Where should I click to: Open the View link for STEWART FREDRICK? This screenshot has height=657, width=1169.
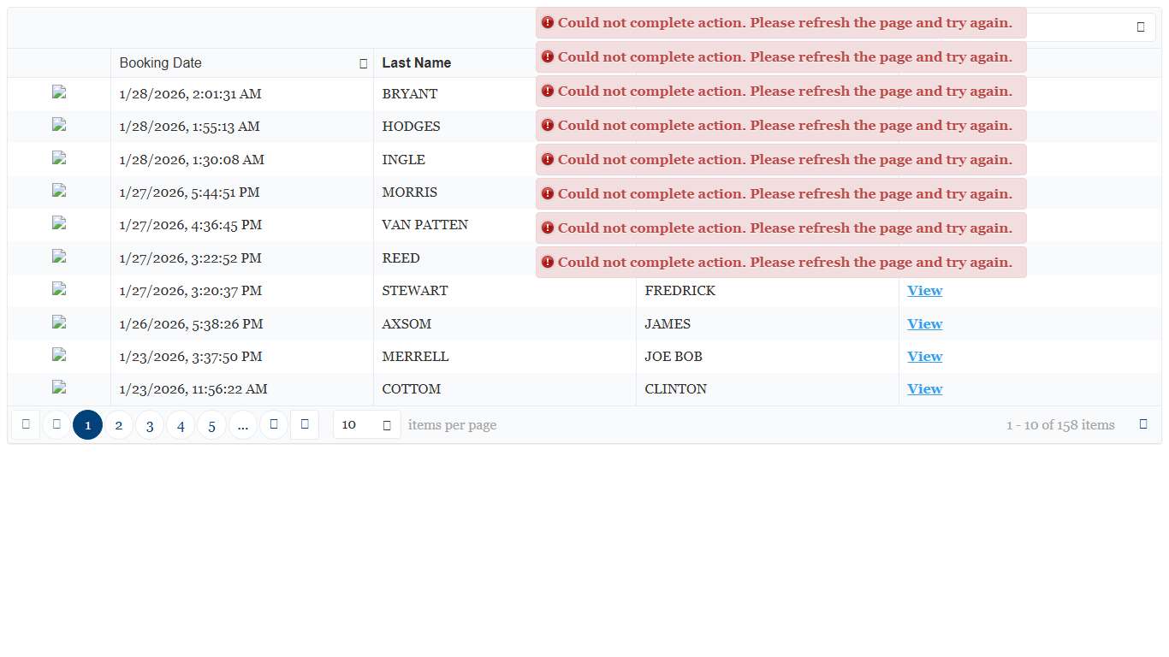(924, 291)
